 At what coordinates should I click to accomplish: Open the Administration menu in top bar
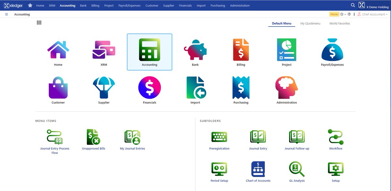coord(240,6)
